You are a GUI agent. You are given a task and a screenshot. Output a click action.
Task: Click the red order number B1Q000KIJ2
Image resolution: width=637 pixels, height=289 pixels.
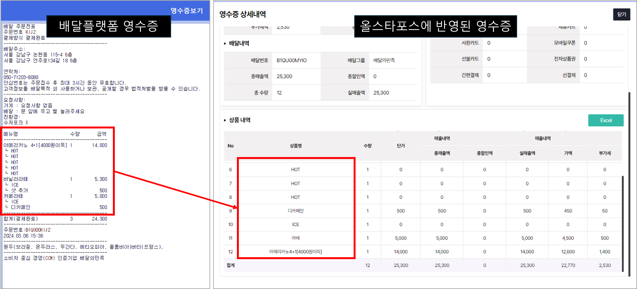click(x=38, y=230)
